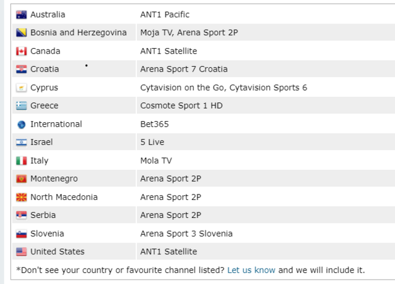395x284 pixels.
Task: Click the Greece flag icon
Action: 21,106
